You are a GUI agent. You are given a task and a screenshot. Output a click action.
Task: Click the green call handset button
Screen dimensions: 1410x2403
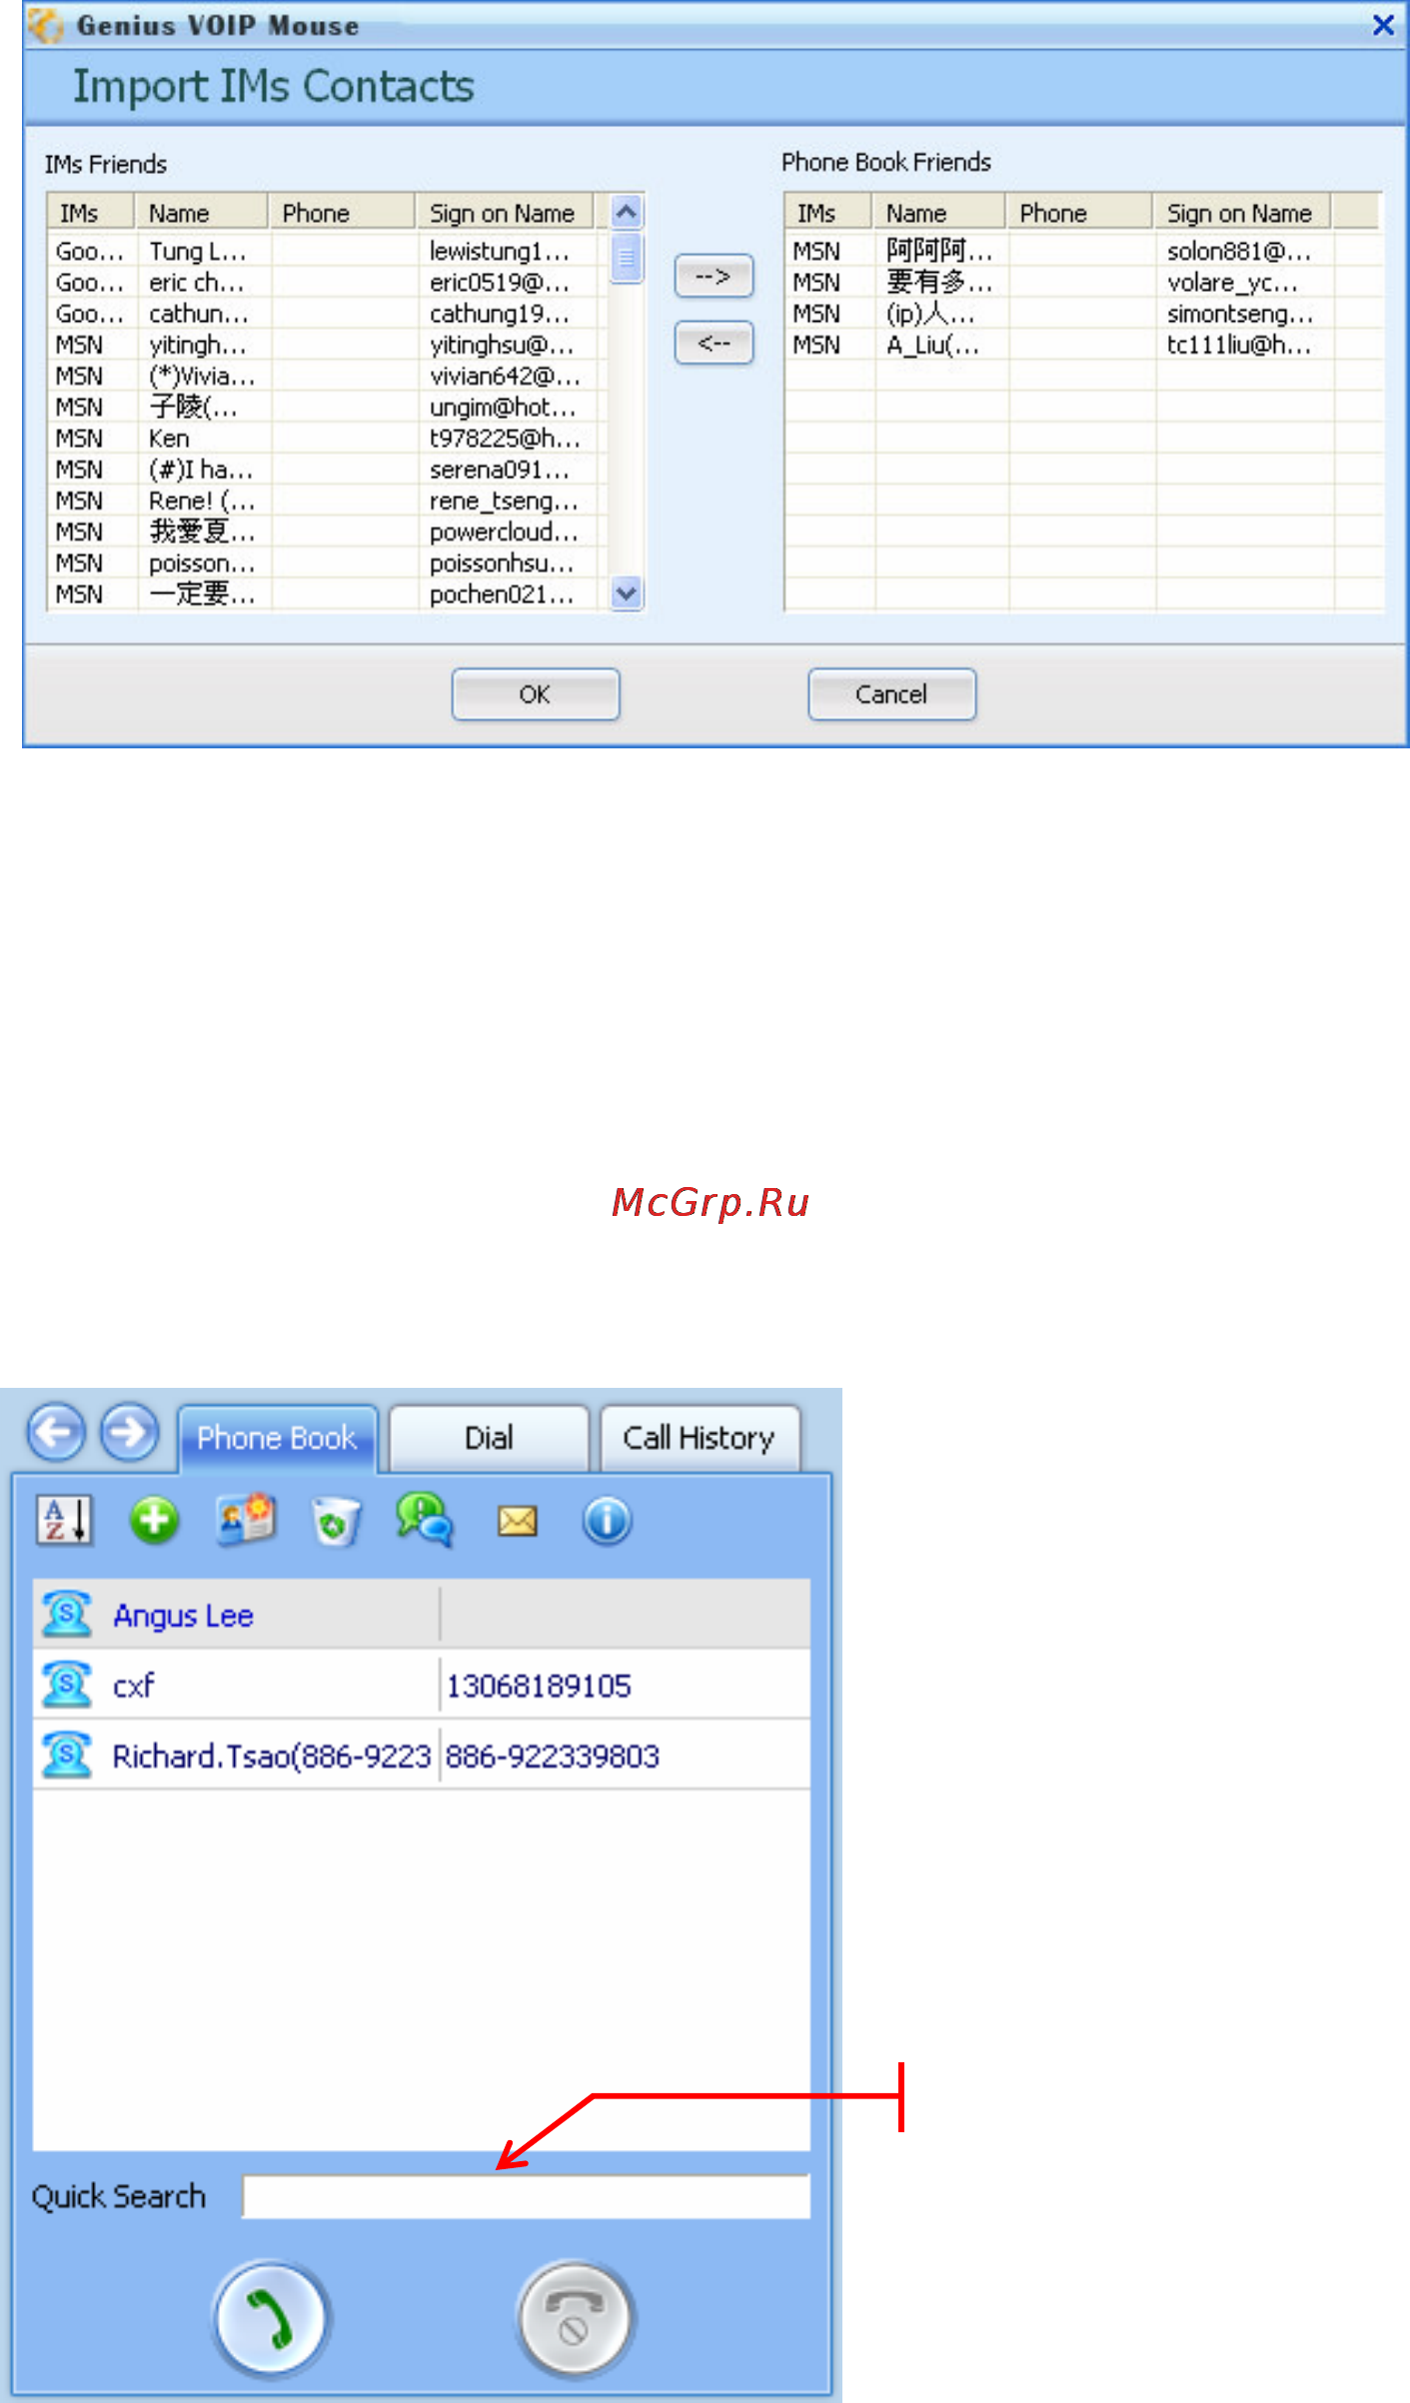(x=270, y=2318)
